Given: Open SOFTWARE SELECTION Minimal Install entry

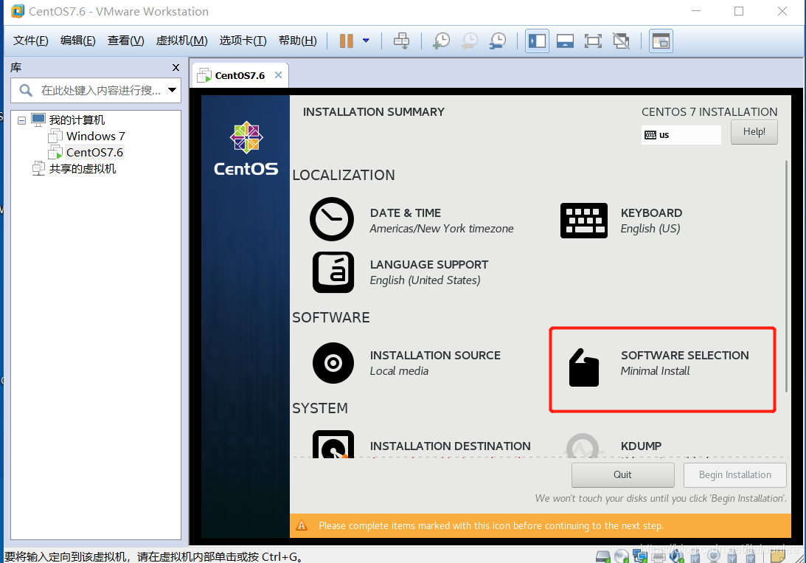Looking at the screenshot, I should tap(684, 363).
